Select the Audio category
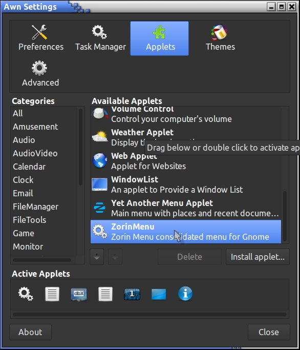Viewport: 300px width, 350px height. pyautogui.click(x=24, y=140)
